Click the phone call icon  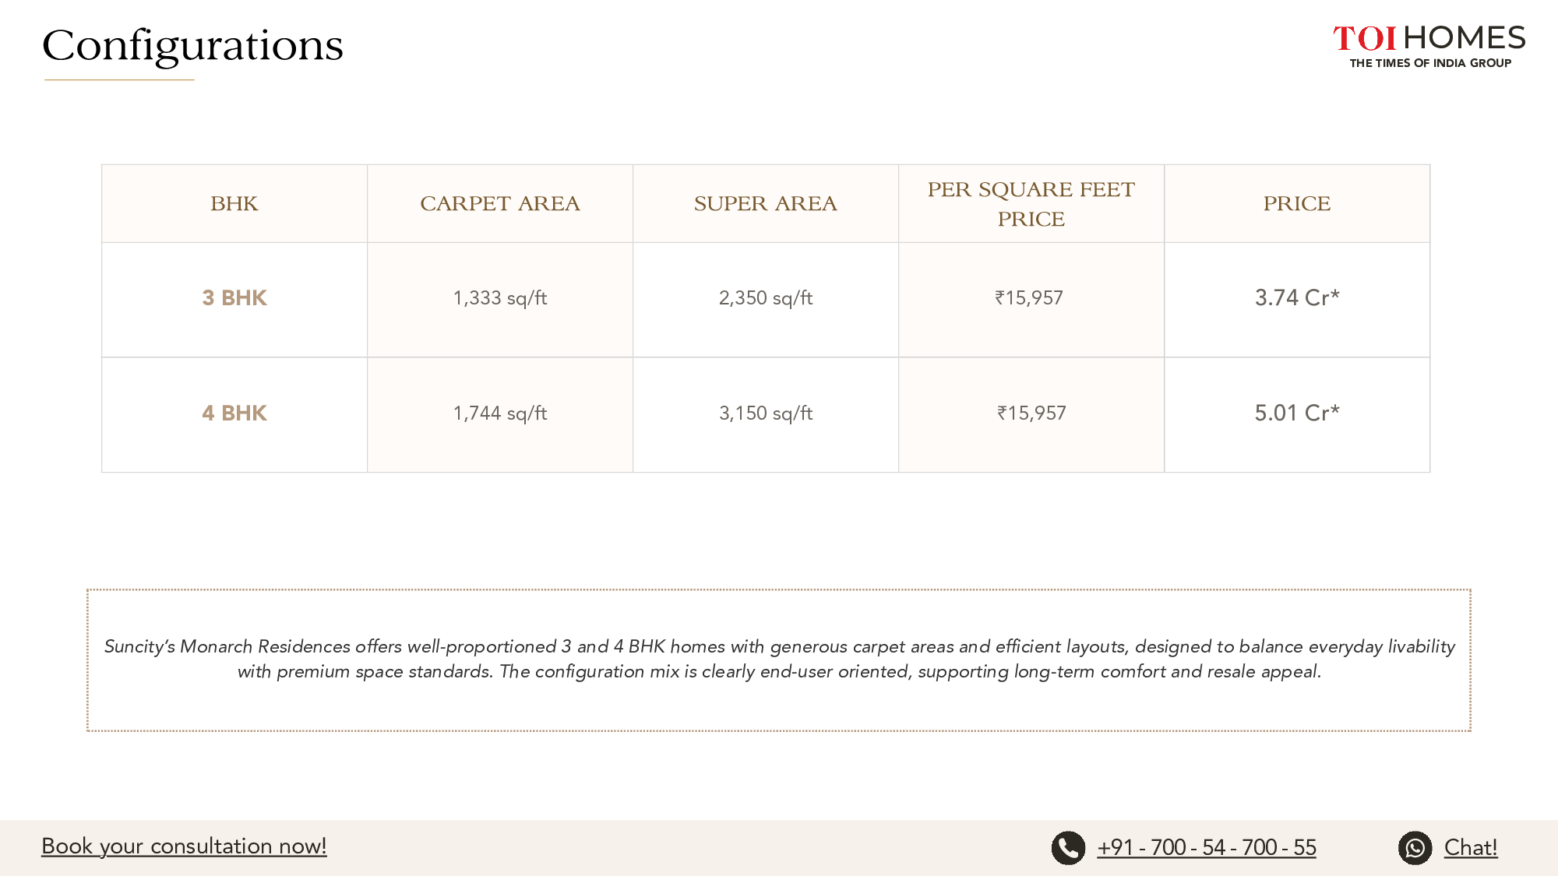click(1068, 848)
